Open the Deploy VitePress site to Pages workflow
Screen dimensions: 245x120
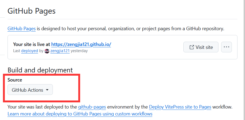(180, 107)
